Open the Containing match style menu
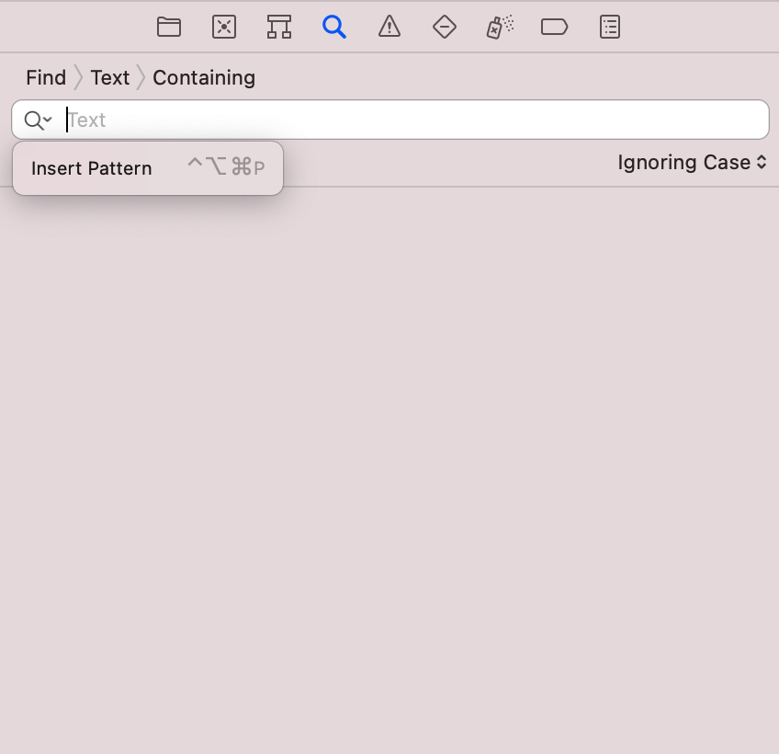The width and height of the screenshot is (779, 754). point(203,77)
